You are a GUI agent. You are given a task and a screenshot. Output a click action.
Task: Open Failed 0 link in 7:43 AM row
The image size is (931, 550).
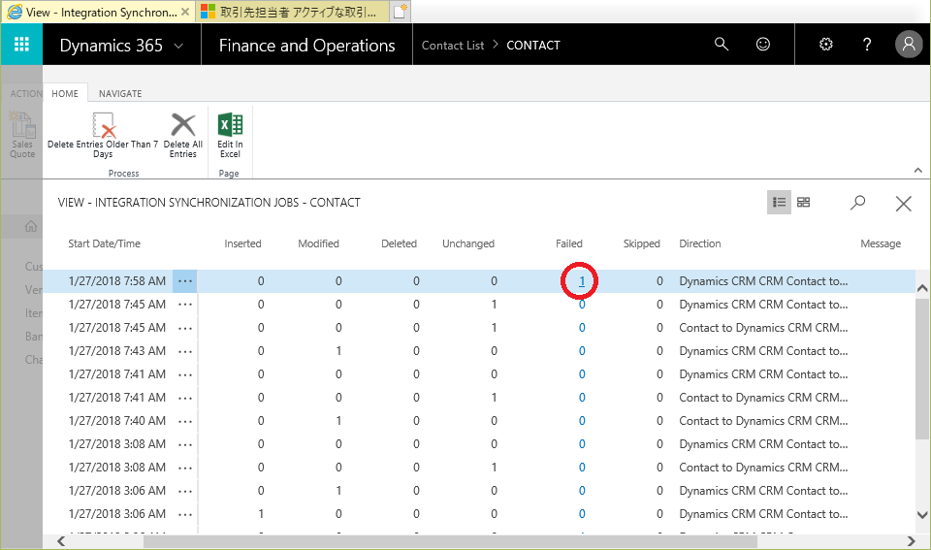[582, 351]
